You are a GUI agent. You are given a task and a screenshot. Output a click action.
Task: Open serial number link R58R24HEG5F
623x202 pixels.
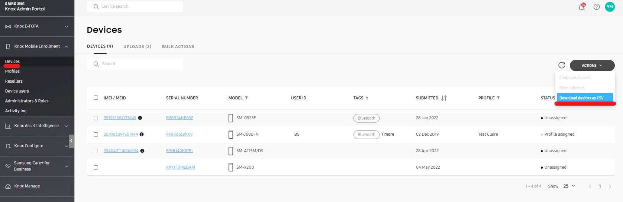180,118
